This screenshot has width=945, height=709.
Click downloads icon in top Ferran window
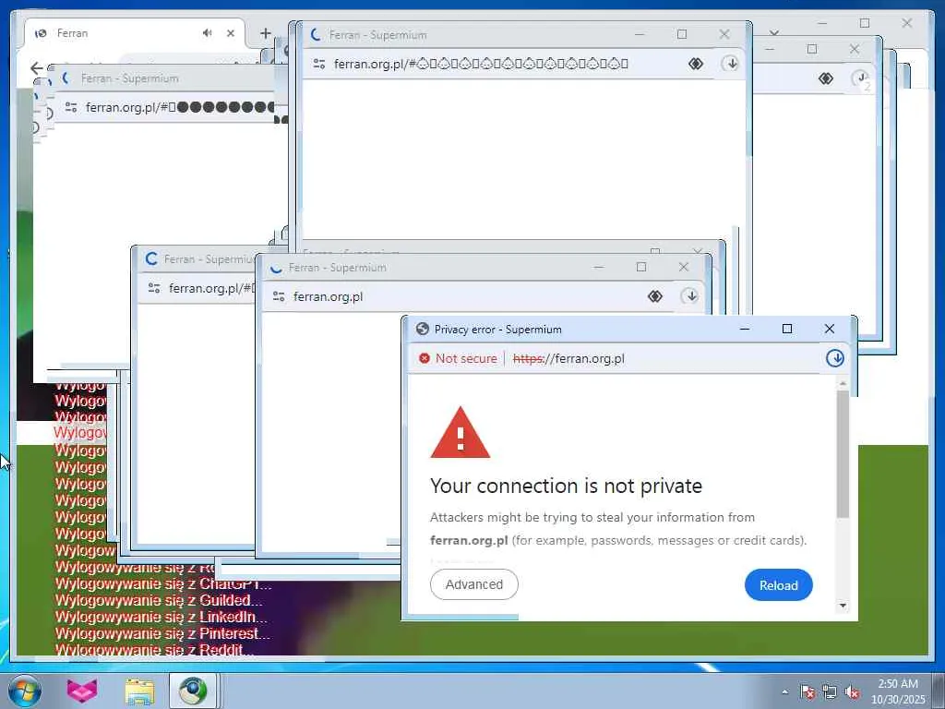[x=731, y=64]
